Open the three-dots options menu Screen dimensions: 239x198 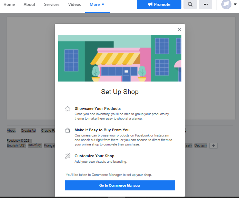tap(206, 4)
